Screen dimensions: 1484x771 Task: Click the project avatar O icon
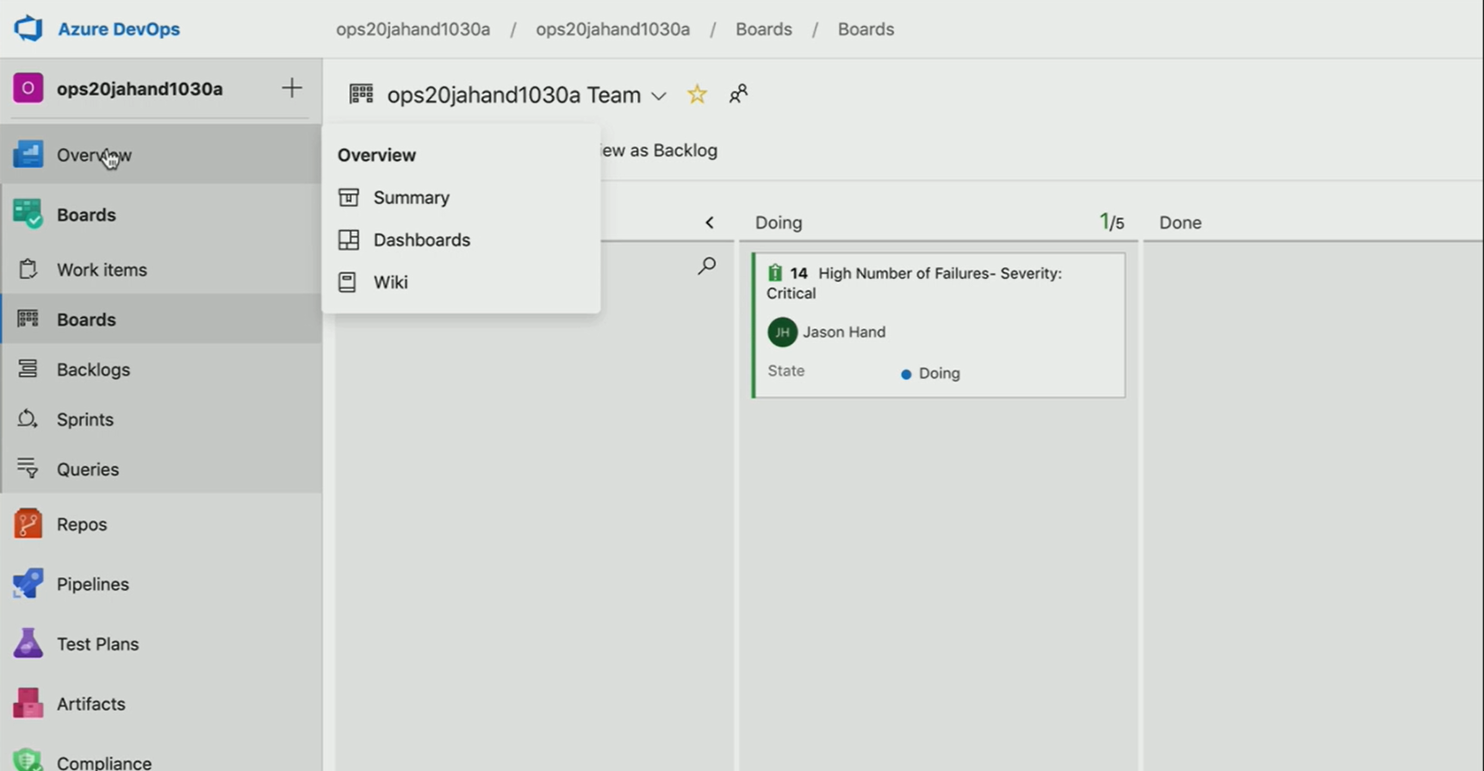point(28,88)
